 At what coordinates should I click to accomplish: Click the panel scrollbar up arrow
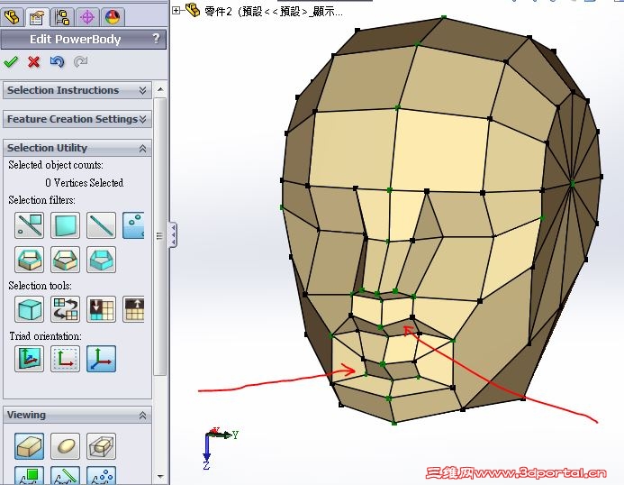[160, 89]
